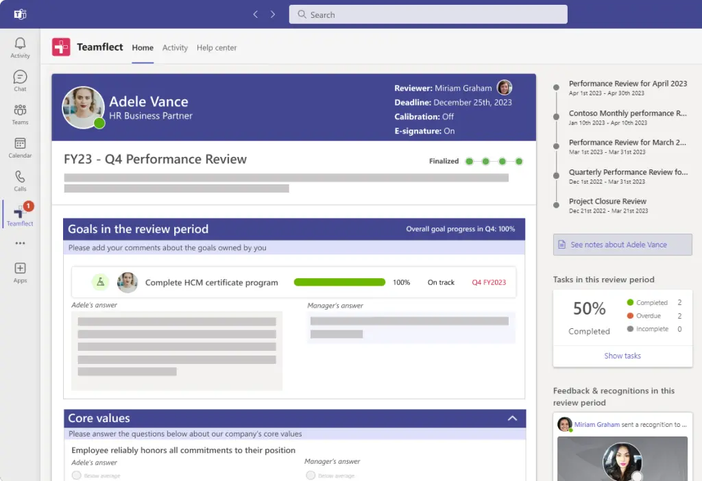
Task: Click the green HCM goal progress bar
Action: click(339, 282)
